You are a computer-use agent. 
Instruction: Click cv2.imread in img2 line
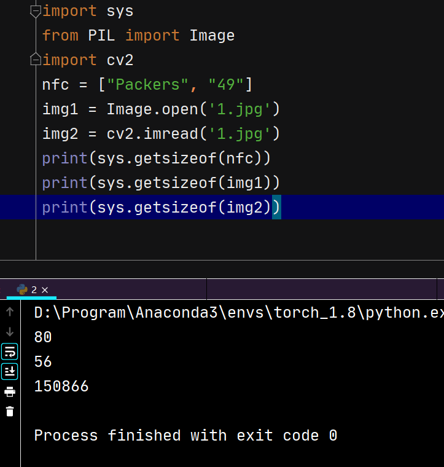[x=152, y=133]
